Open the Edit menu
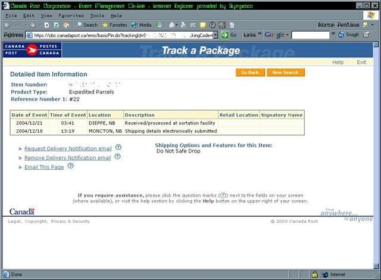The width and height of the screenshot is (381, 280). (x=29, y=16)
